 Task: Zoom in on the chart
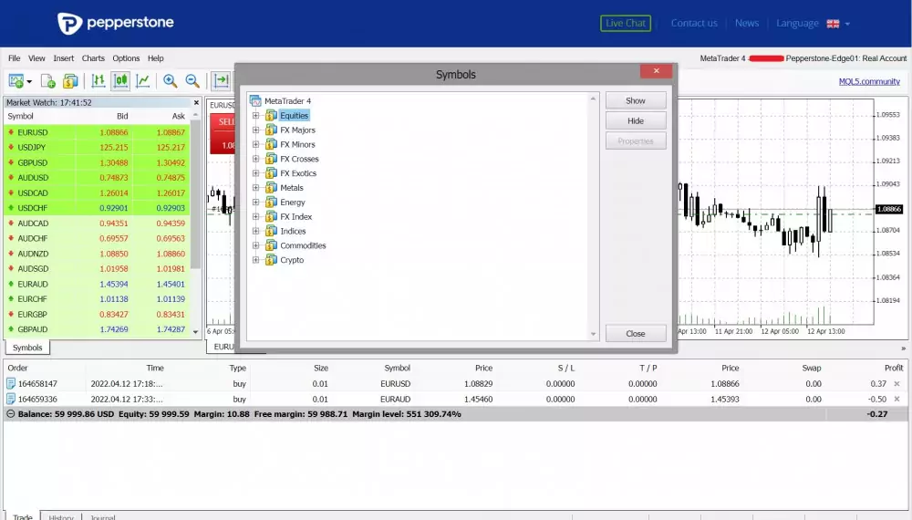click(170, 81)
